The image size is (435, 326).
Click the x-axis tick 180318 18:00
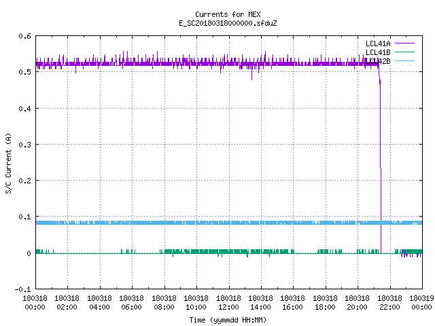pyautogui.click(x=325, y=303)
